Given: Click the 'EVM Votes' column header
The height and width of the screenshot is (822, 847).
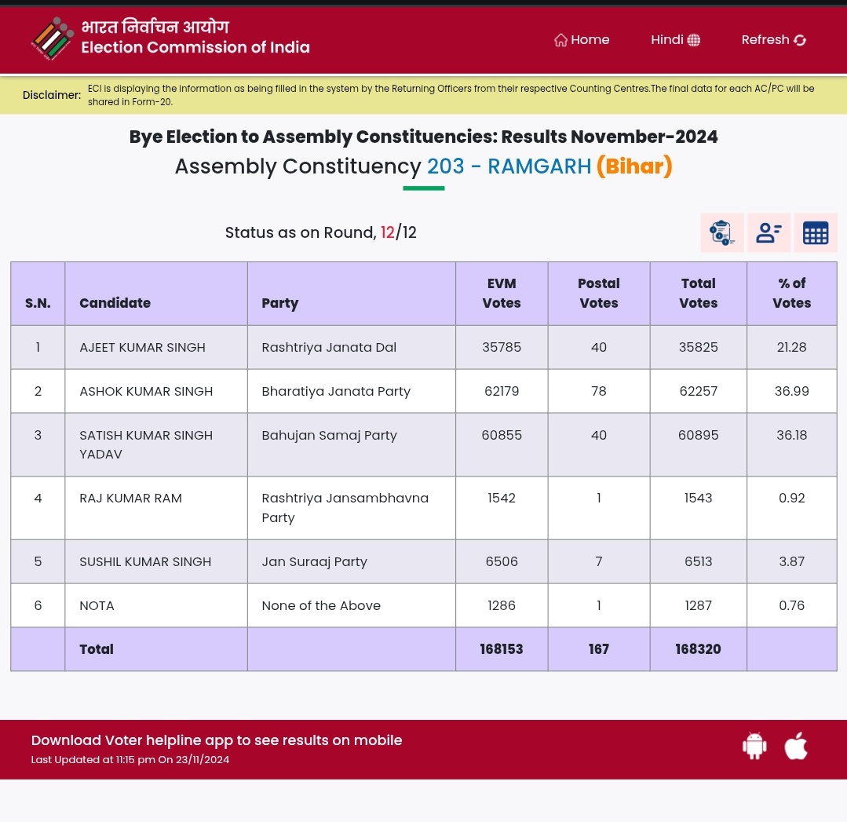Looking at the screenshot, I should pyautogui.click(x=502, y=294).
